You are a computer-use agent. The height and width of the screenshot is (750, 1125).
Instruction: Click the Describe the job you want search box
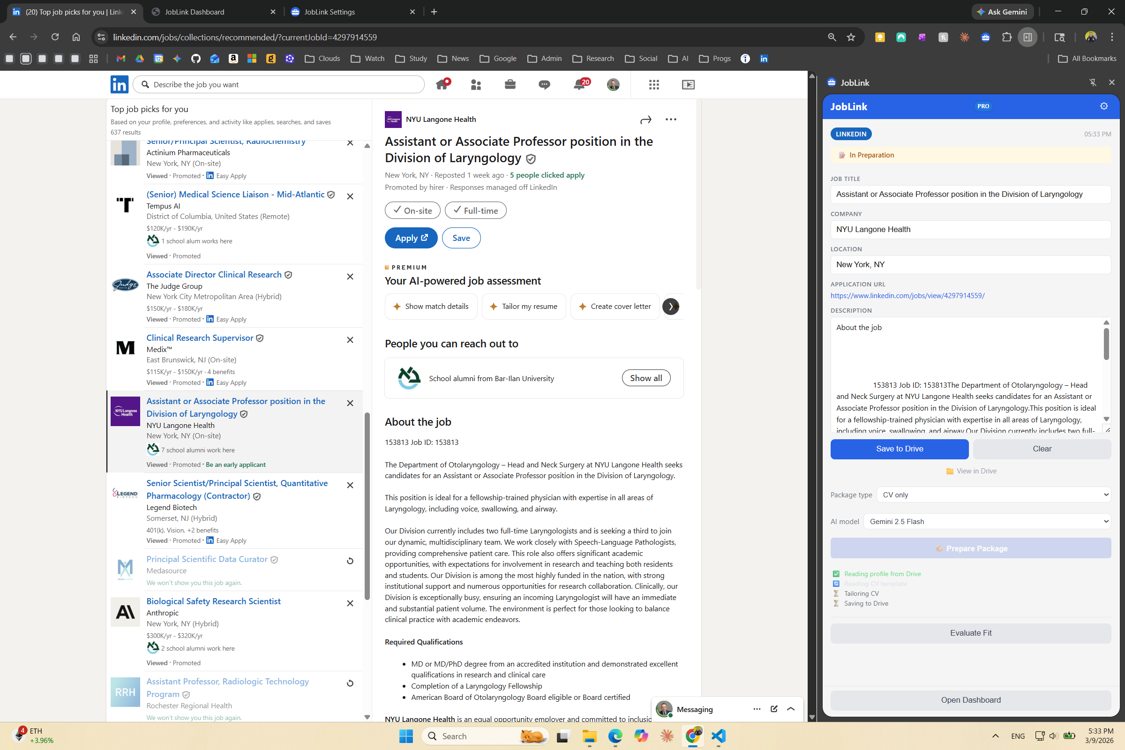(x=278, y=85)
